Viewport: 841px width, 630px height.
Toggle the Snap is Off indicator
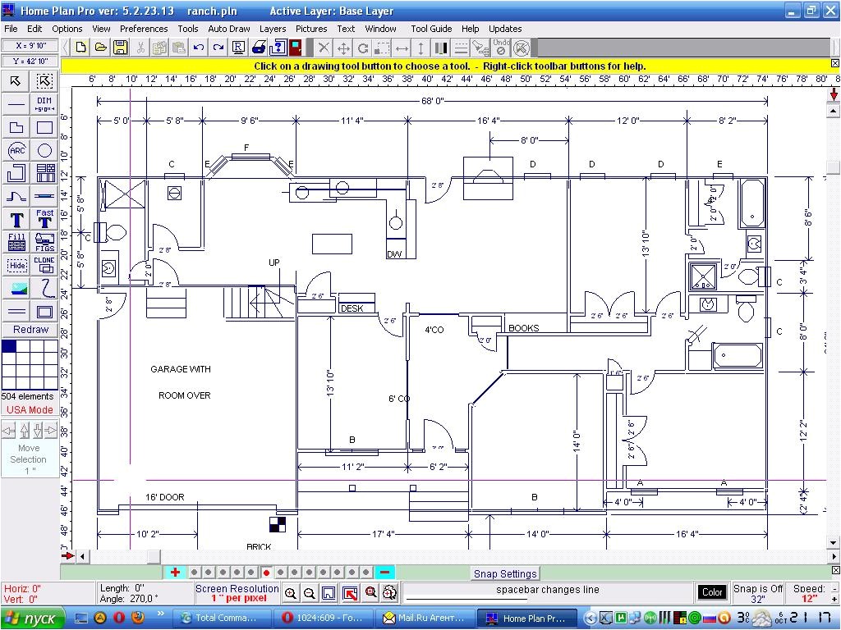(x=756, y=592)
